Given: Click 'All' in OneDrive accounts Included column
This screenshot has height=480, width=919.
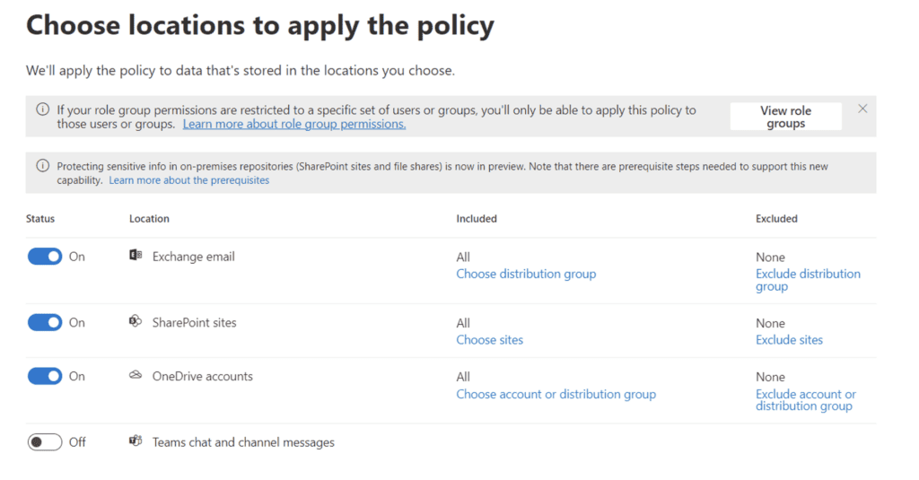Looking at the screenshot, I should pos(463,377).
